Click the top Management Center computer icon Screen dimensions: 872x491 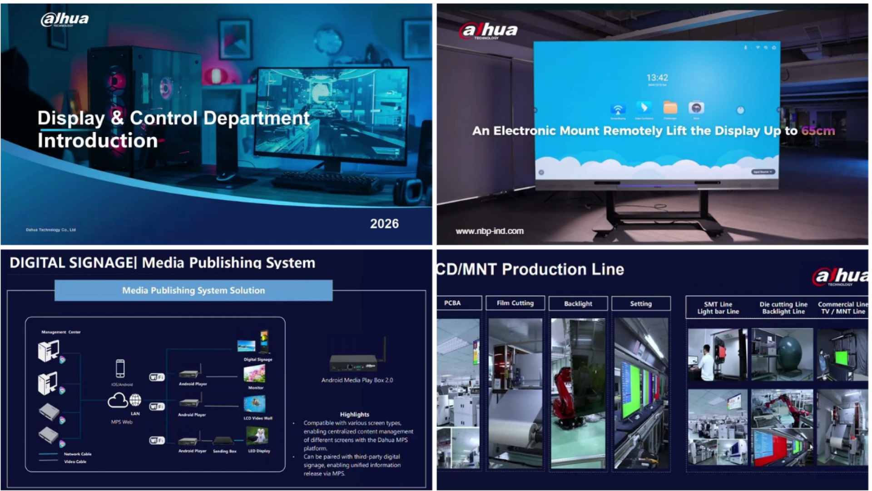click(x=49, y=350)
